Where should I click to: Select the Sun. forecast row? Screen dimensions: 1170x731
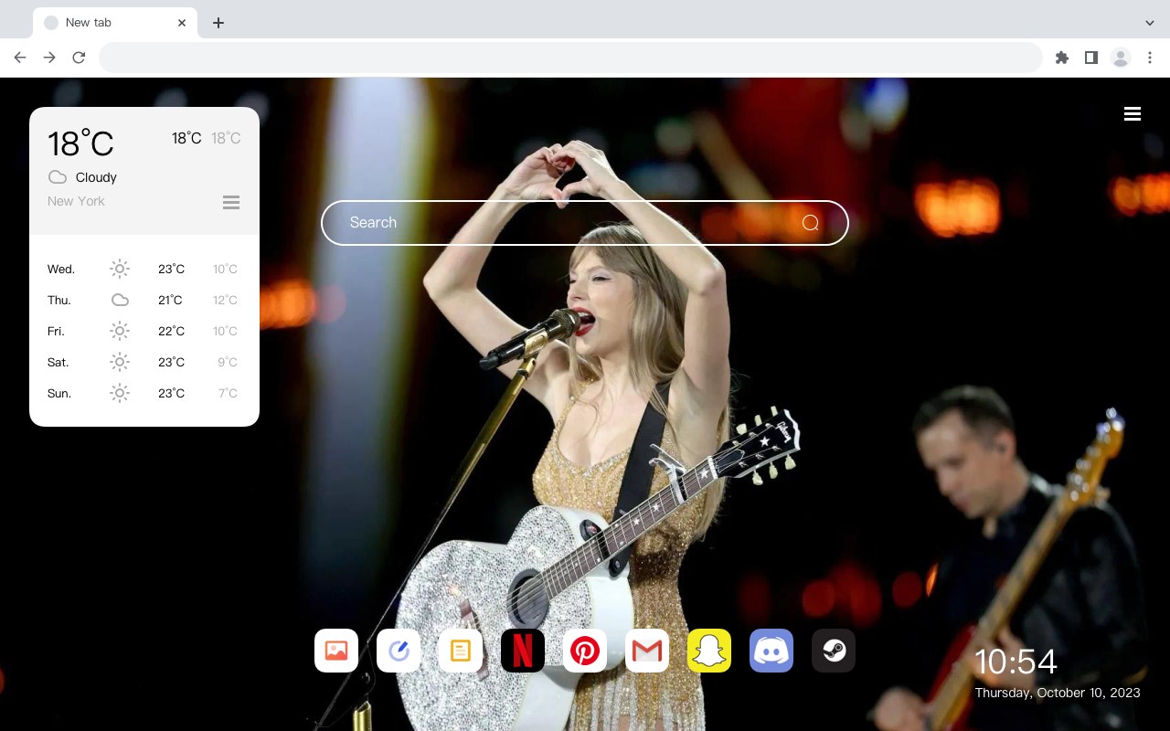(144, 393)
